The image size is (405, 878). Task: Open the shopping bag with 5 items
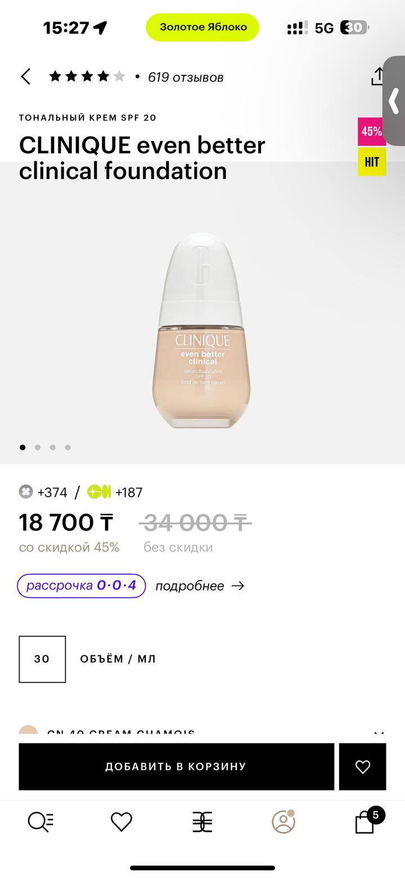pos(365,823)
